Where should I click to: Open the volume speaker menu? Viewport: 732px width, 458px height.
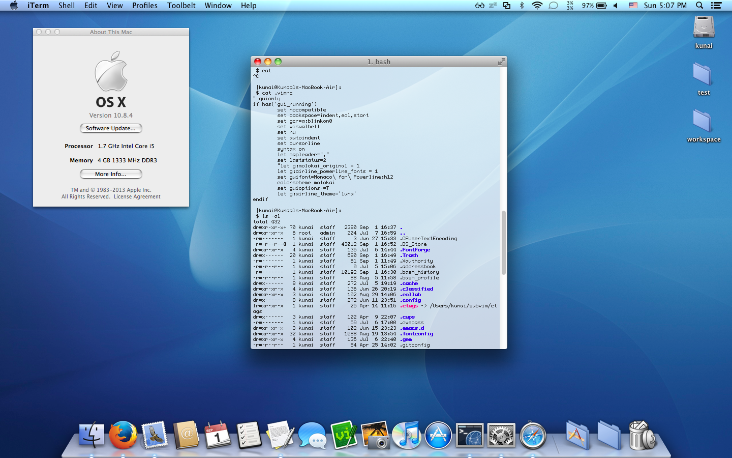pyautogui.click(x=616, y=6)
